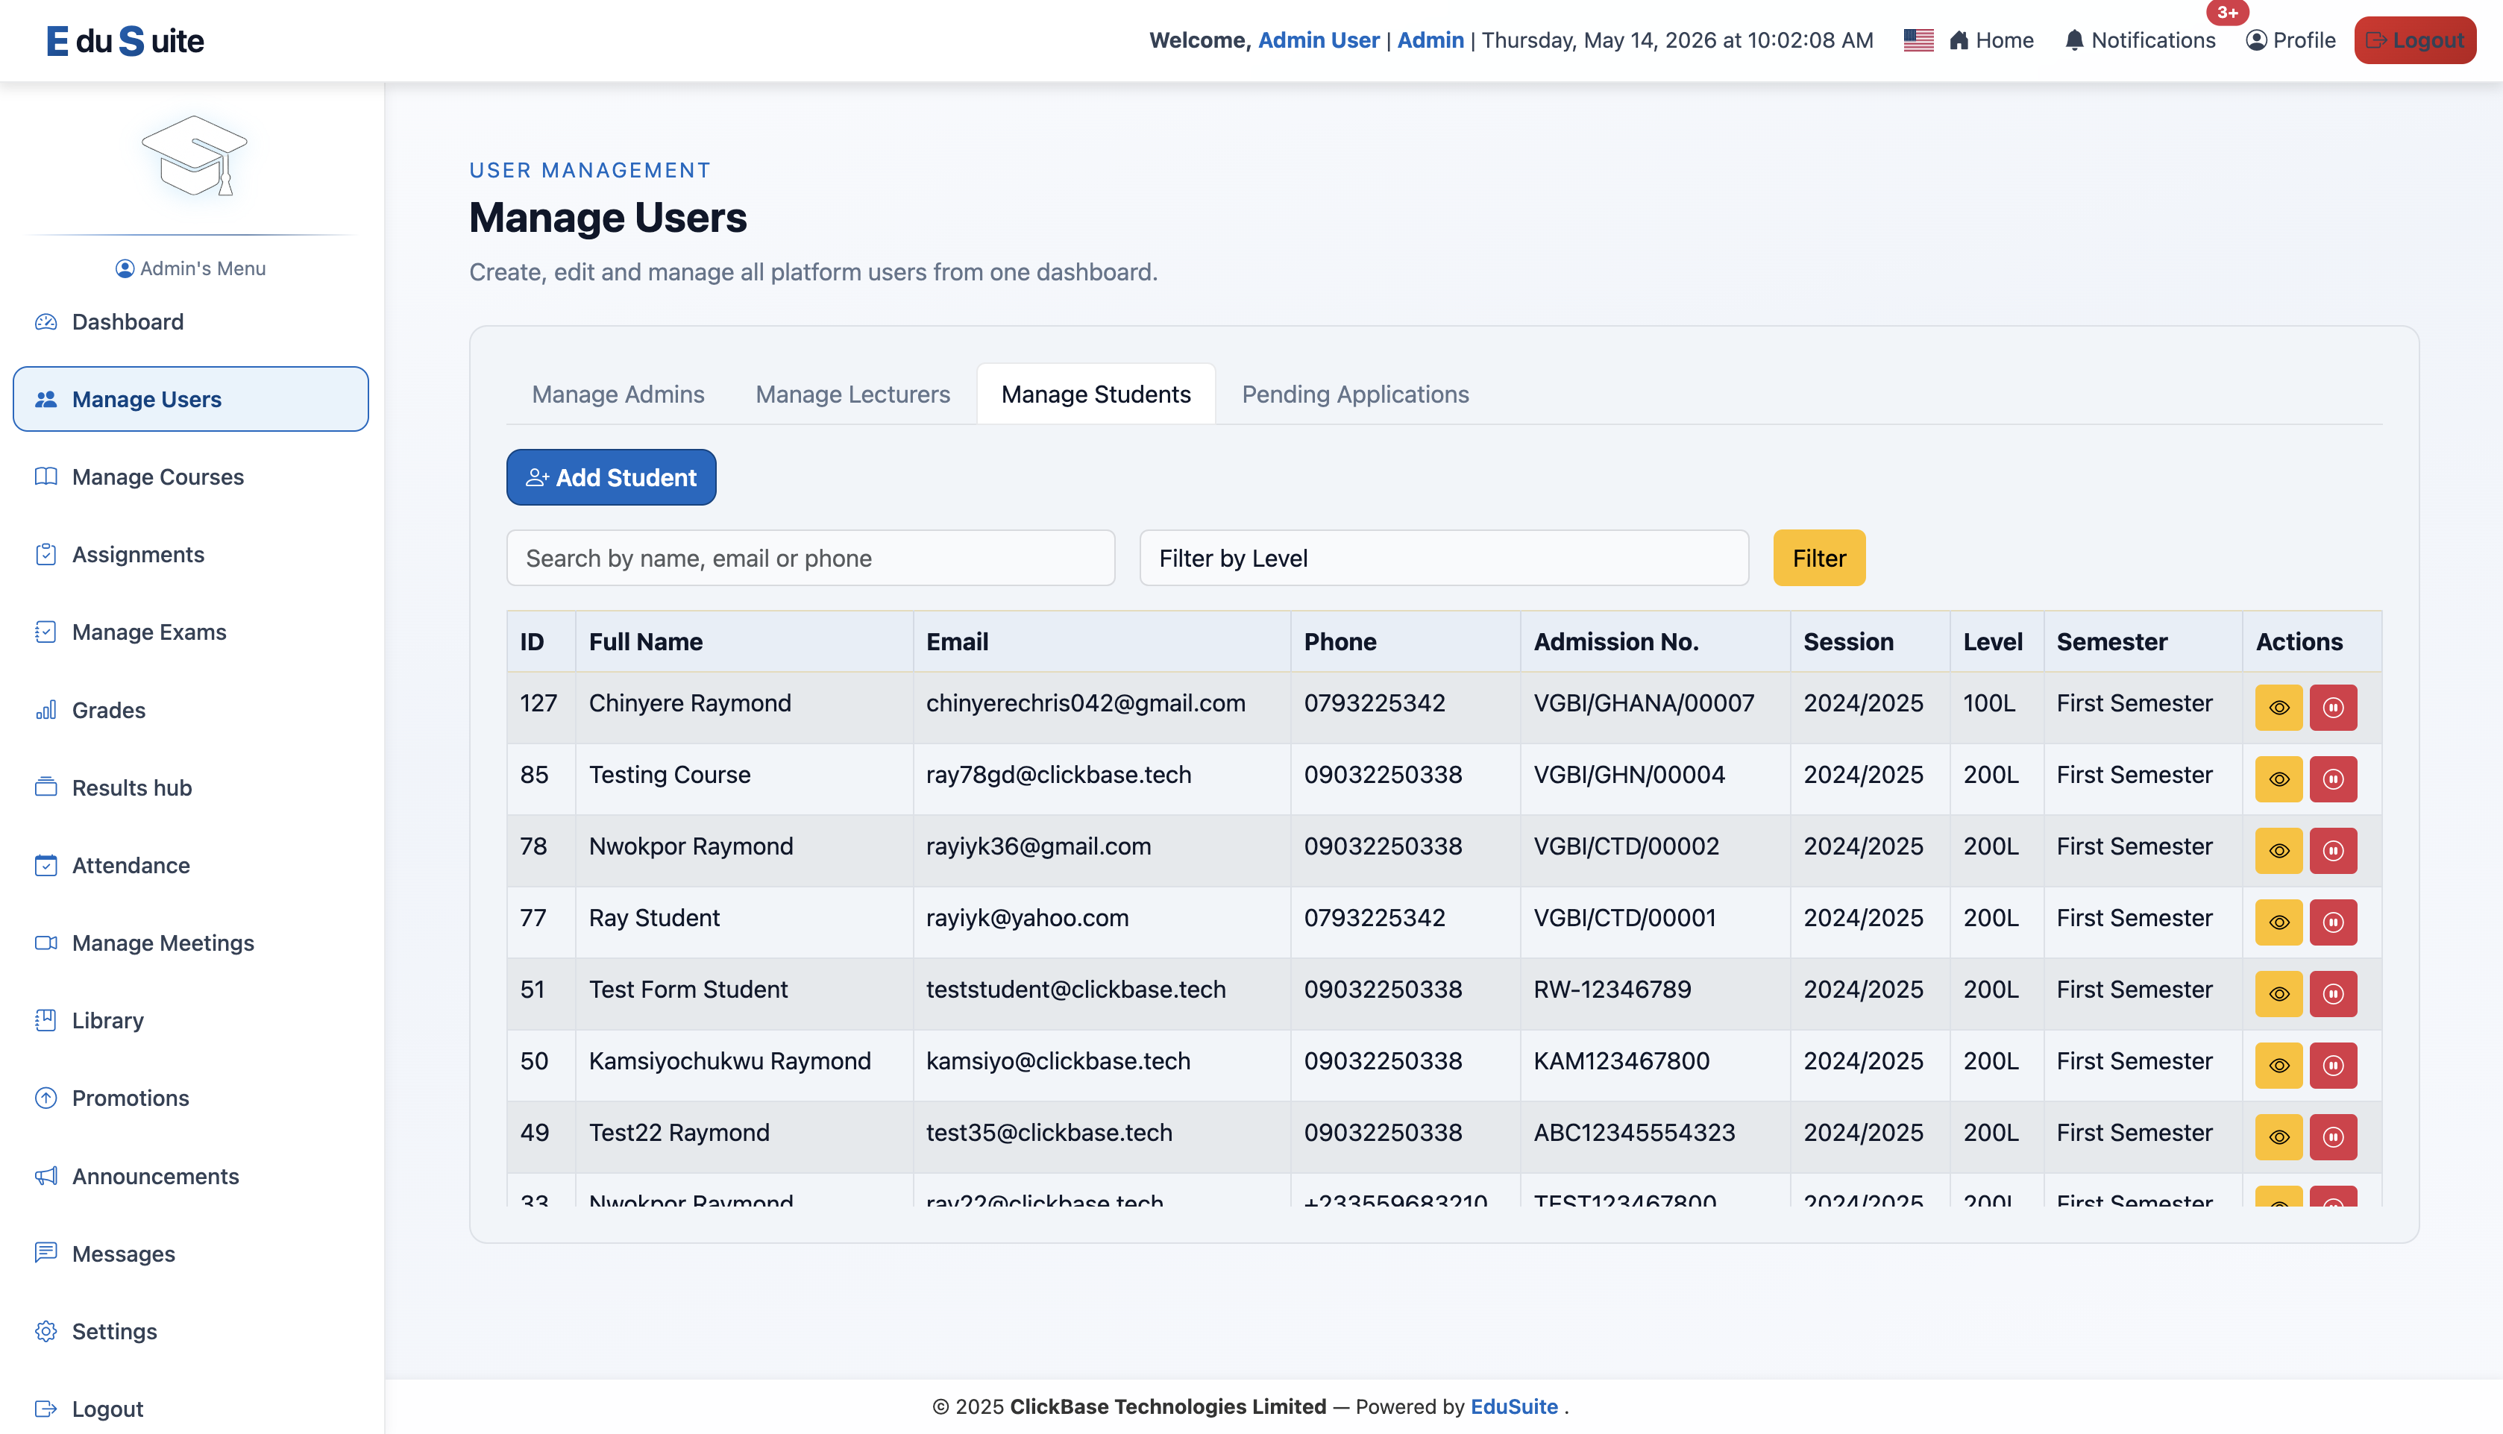Click the Admin User name link

[1318, 40]
